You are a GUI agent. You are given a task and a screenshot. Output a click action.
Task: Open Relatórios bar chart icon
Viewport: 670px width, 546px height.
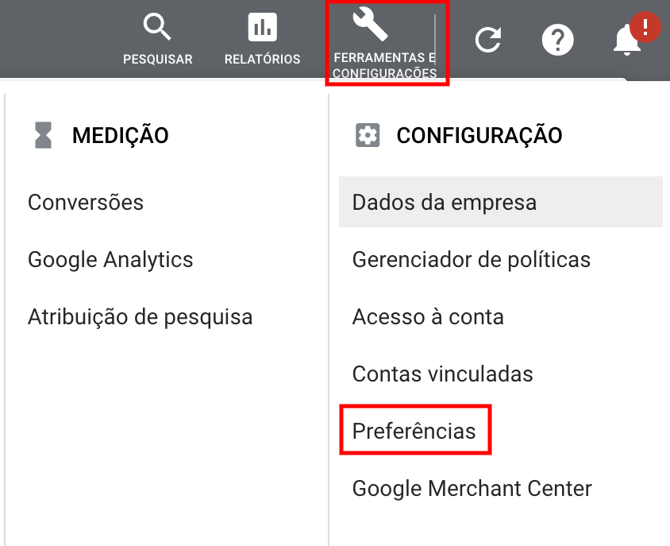click(x=262, y=29)
